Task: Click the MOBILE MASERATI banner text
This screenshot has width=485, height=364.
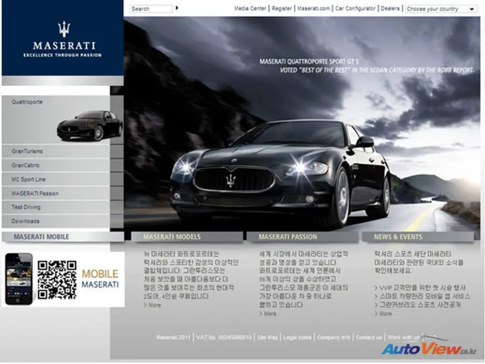Action: pos(100,279)
